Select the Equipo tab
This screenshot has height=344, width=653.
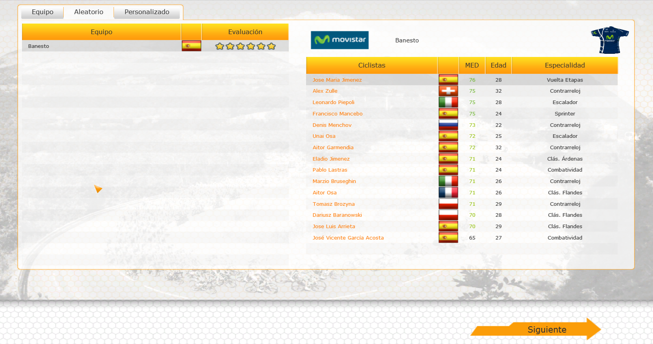pos(42,12)
